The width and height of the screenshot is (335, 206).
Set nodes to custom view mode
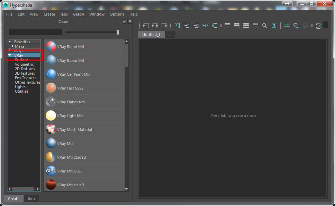pyautogui.click(x=255, y=26)
